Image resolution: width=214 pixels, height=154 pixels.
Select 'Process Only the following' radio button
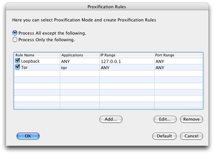coord(15,40)
